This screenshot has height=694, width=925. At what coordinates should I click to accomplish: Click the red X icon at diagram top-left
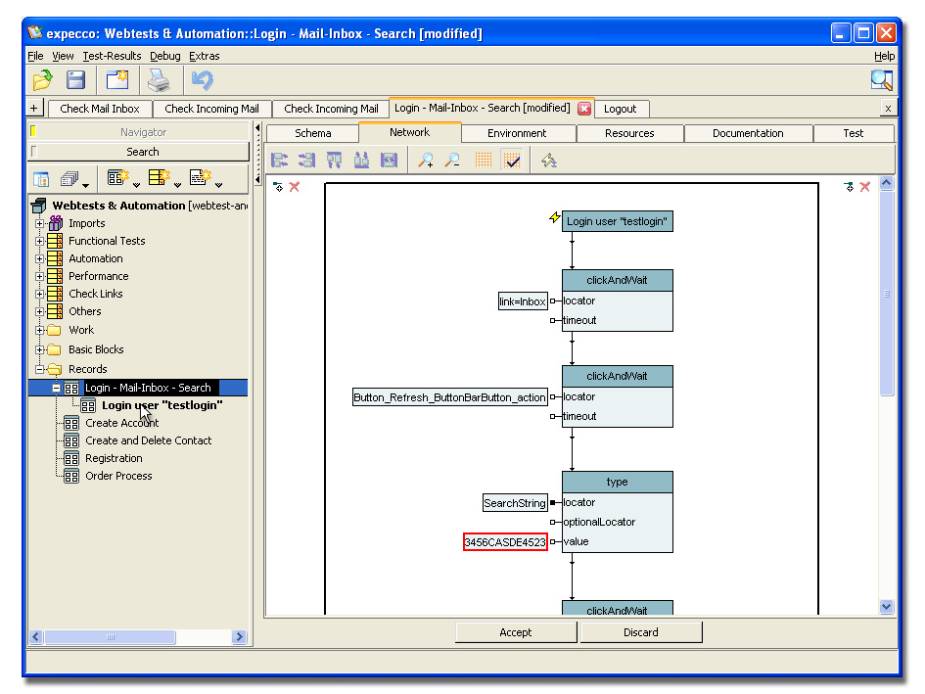(295, 187)
